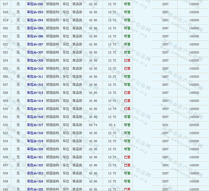
Task: Click the 车位Ab-263 parking space link
Action: coord(35,12)
